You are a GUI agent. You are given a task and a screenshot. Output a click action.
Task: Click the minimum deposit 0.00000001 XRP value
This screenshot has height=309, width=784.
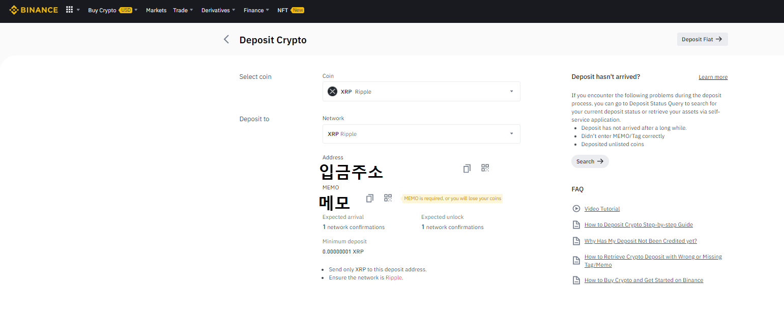(x=343, y=251)
